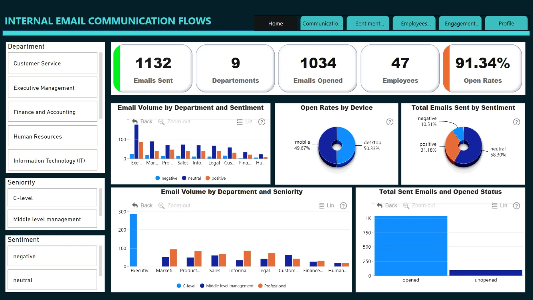This screenshot has width=533, height=300.
Task: Toggle Professional legend item
Action: pos(272,286)
